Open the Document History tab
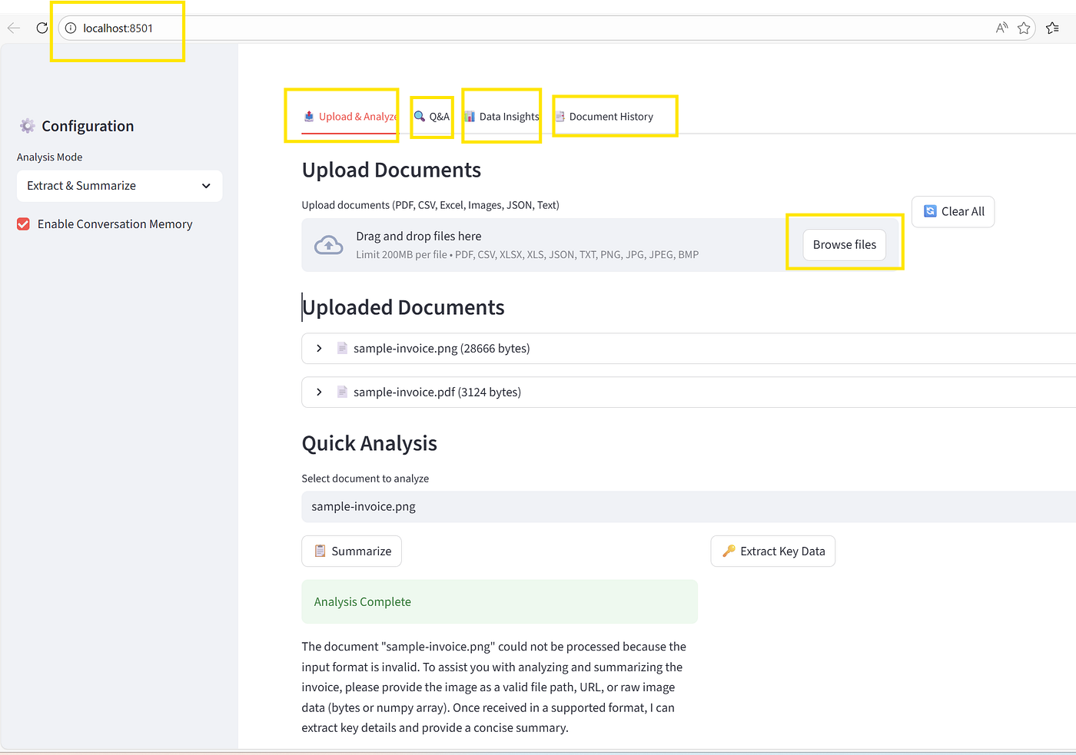Screen dimensions: 1076x755 (605, 117)
